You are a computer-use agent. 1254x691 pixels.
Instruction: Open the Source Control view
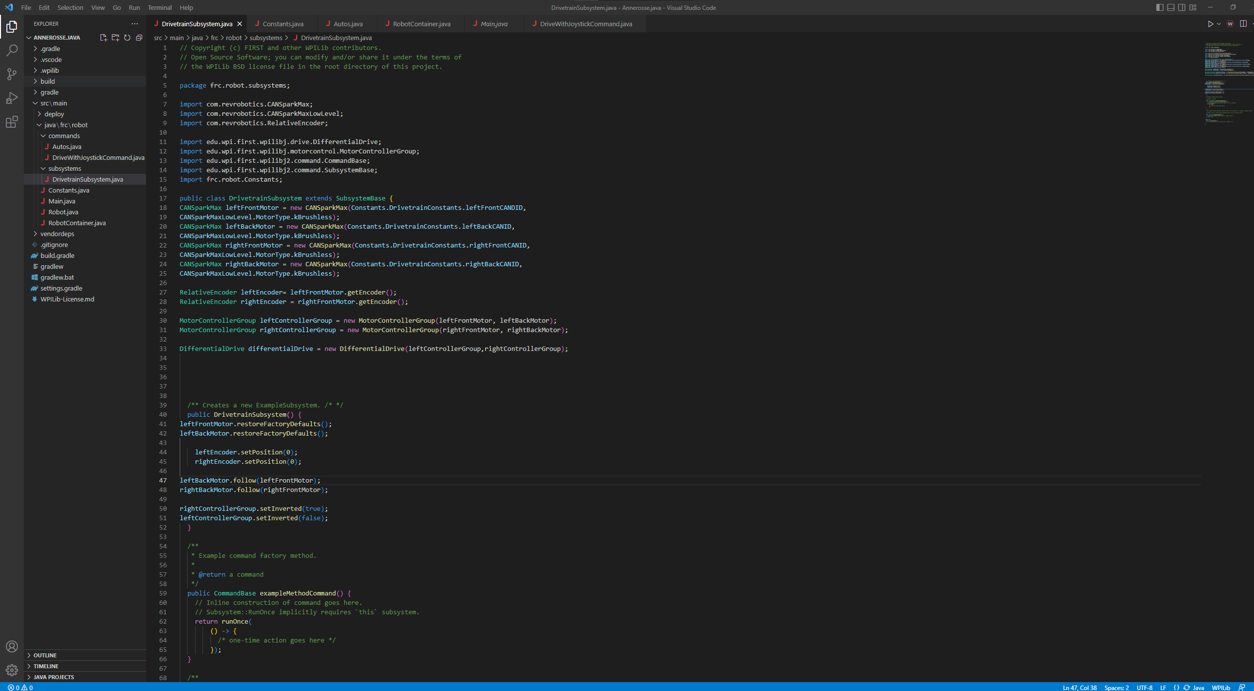pyautogui.click(x=12, y=74)
